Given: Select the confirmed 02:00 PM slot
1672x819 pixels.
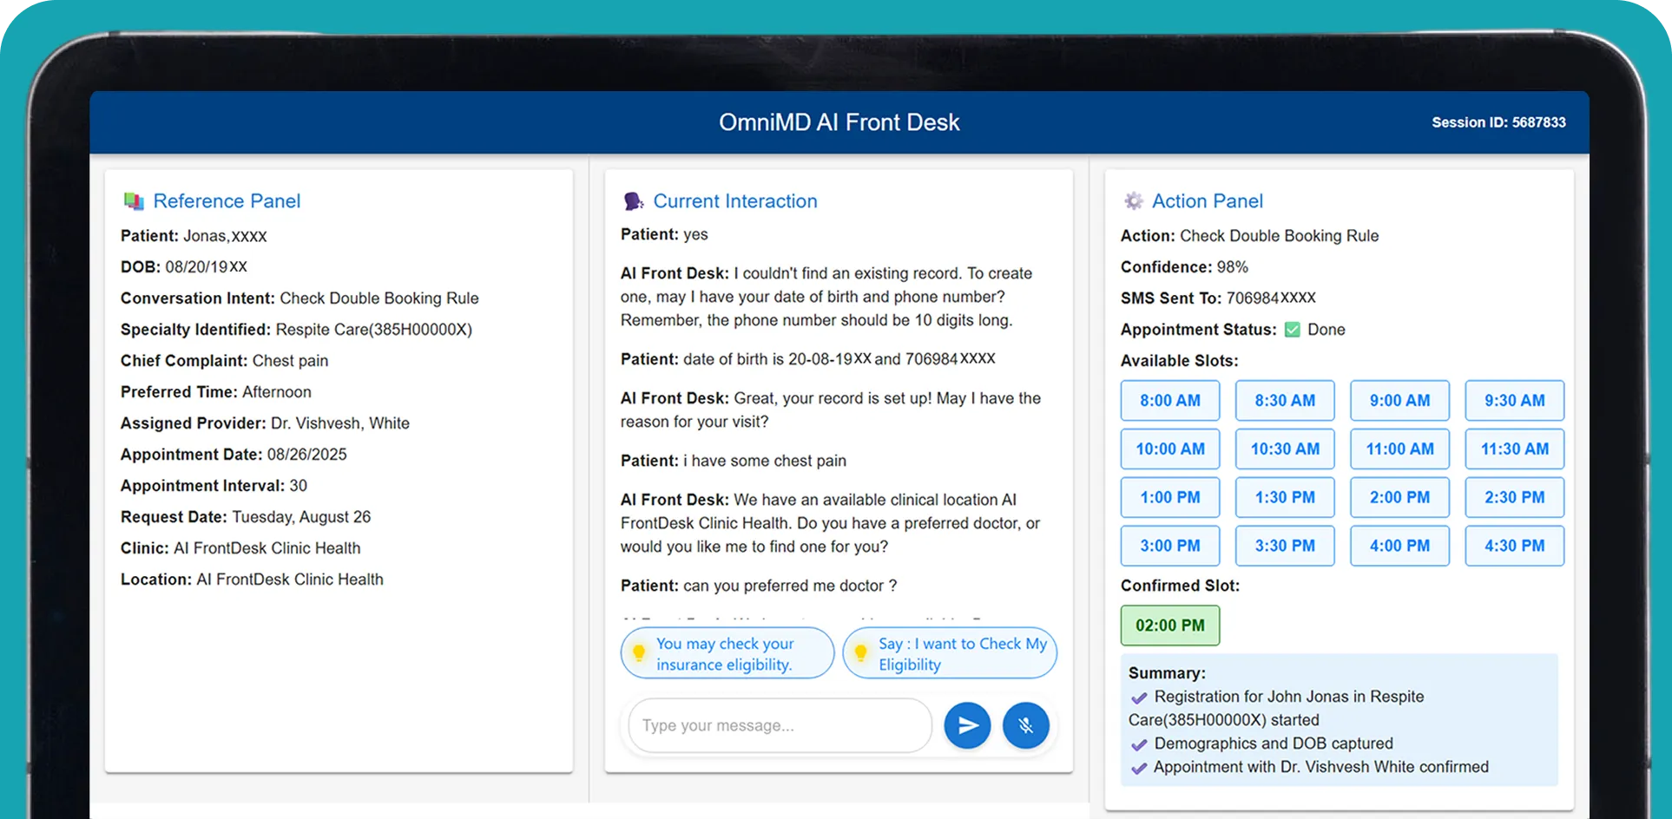Looking at the screenshot, I should click(1169, 625).
